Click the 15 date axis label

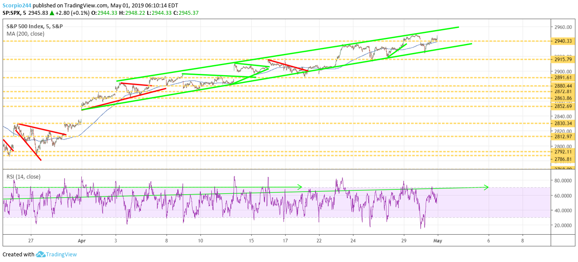(x=251, y=240)
